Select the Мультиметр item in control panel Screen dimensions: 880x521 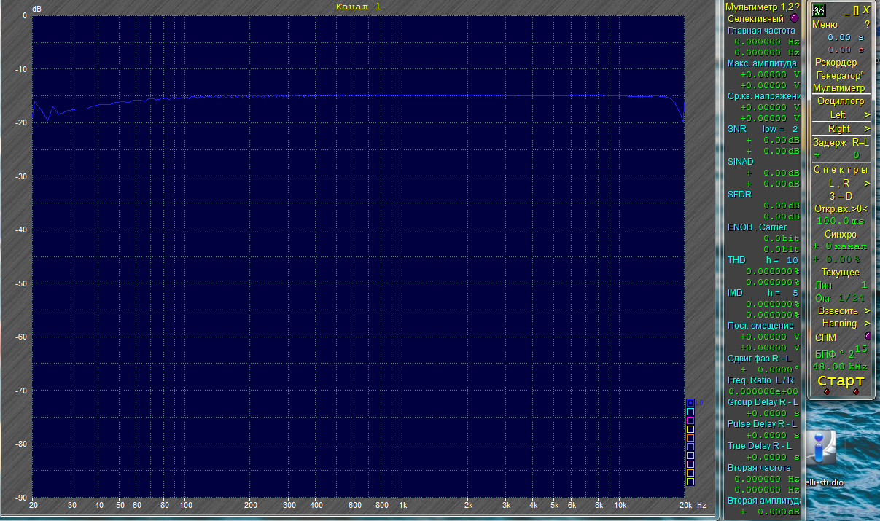click(838, 87)
